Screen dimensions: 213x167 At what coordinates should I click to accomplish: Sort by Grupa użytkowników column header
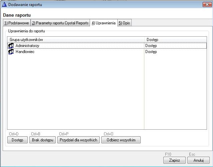click(76, 40)
